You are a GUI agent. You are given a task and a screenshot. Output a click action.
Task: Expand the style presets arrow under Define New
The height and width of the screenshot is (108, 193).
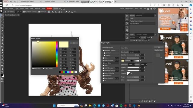tap(161, 58)
